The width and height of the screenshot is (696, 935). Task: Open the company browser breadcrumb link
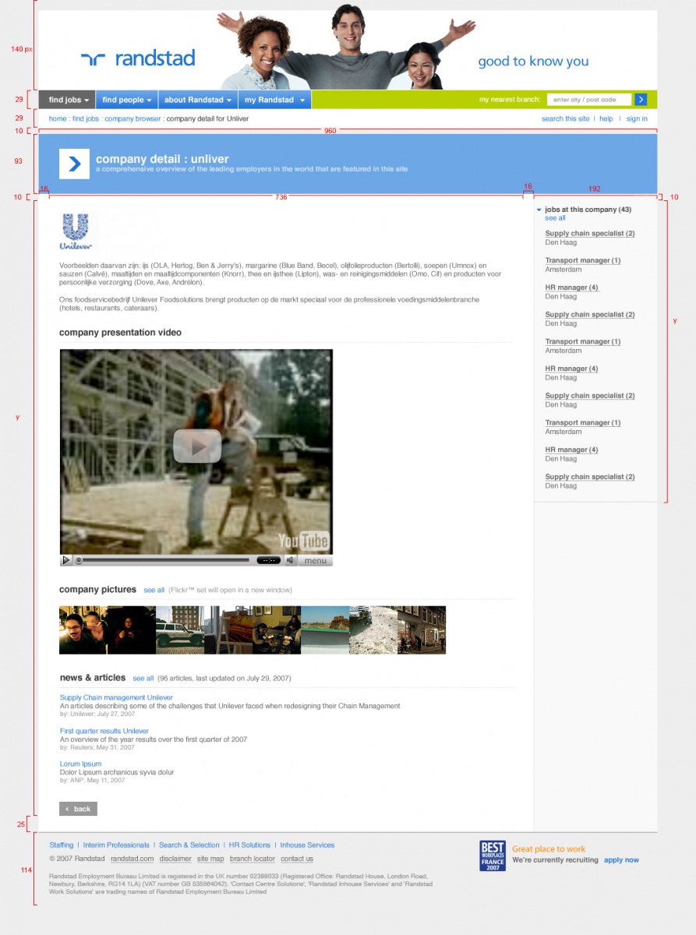pos(132,118)
